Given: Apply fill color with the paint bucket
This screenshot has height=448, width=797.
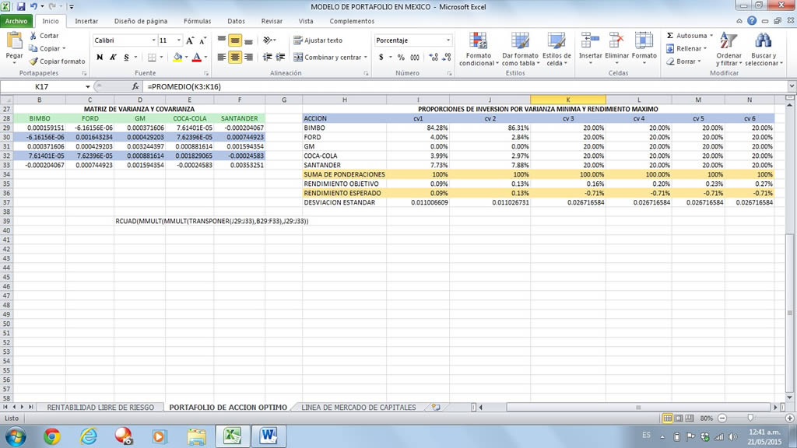Looking at the screenshot, I should pos(177,58).
